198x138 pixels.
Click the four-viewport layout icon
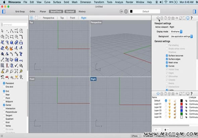tap(32, 18)
